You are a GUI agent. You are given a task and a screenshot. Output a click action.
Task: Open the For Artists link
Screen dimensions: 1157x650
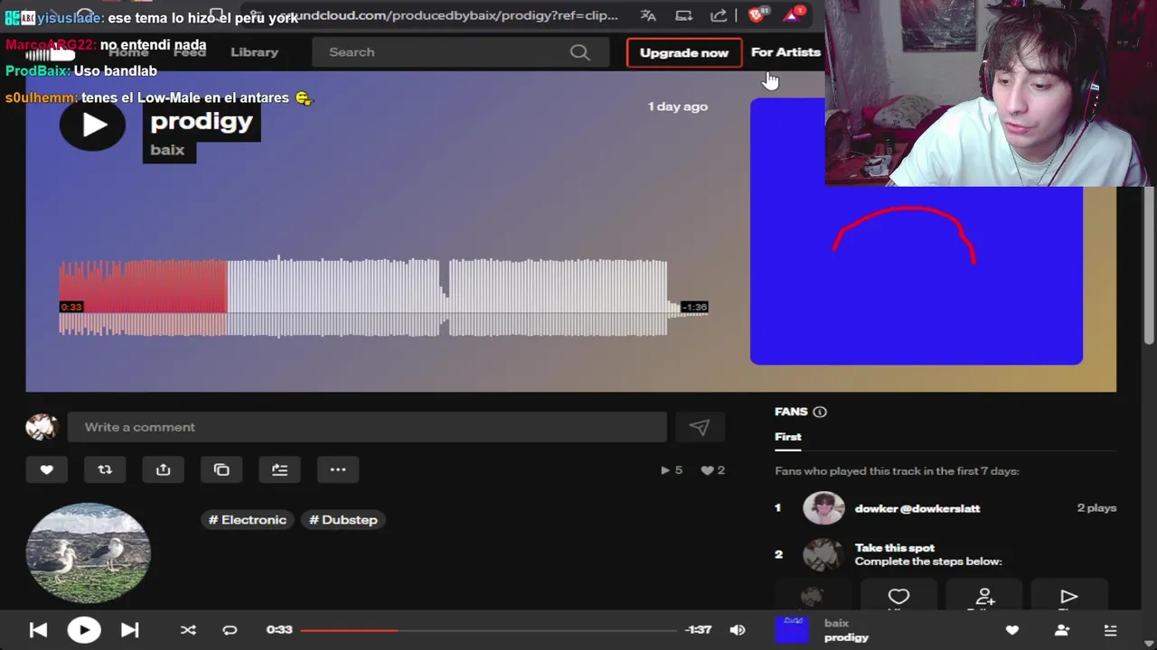[785, 52]
